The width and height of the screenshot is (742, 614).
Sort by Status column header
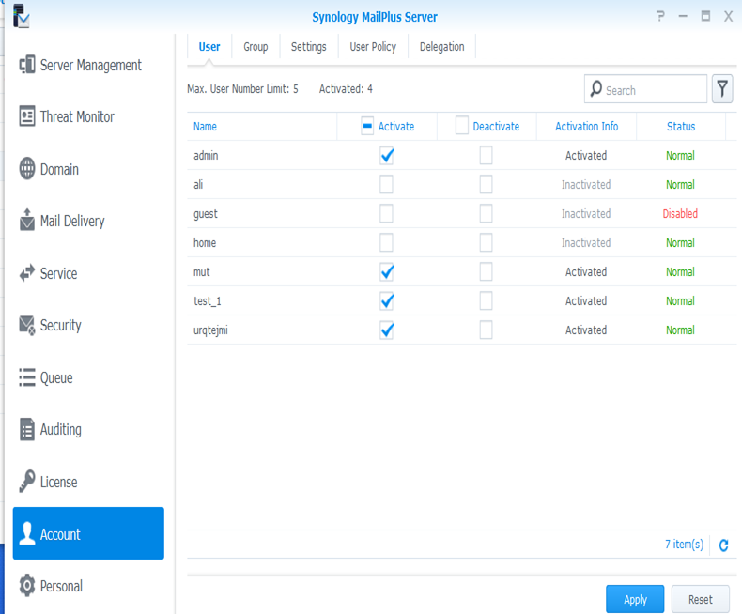coord(681,127)
